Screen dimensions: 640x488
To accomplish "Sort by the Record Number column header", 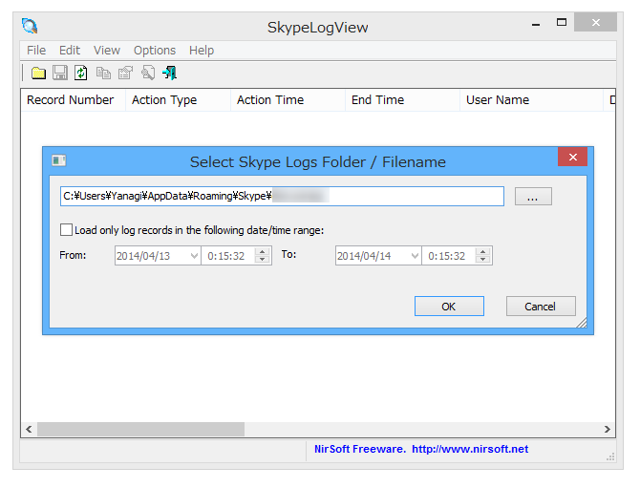I will click(73, 100).
